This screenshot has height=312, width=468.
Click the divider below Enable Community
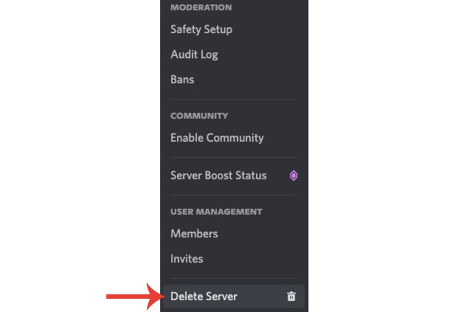(x=233, y=157)
